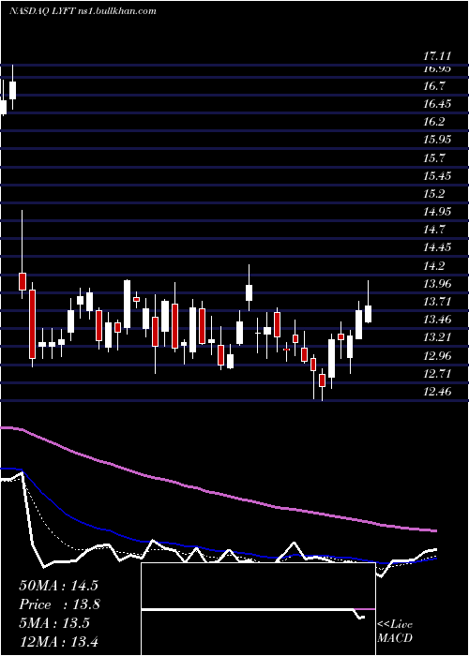
Task: Click the 12.96 price axis label
Action: tap(437, 356)
